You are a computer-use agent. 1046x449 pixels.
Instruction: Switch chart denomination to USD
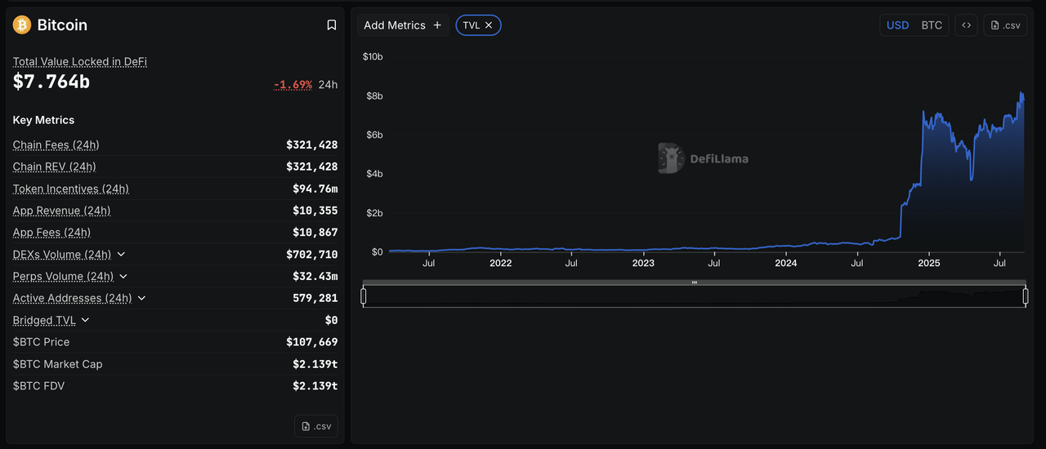tap(897, 25)
